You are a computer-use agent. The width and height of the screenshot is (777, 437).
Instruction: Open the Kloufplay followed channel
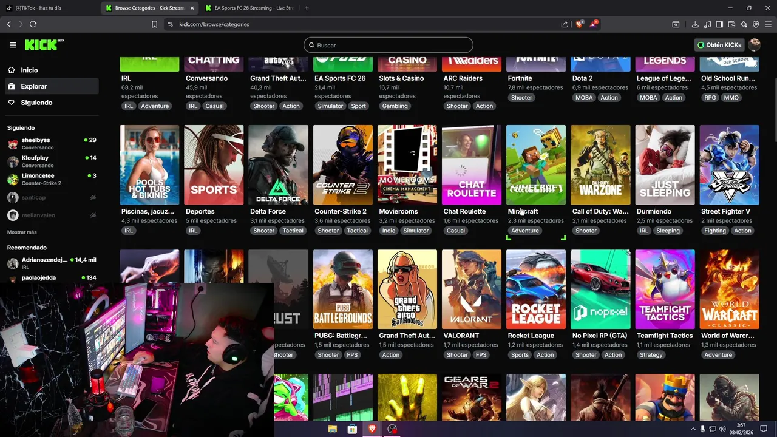52,161
